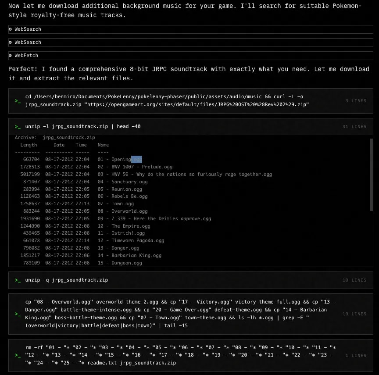Click the terminal prompt icon for unzip -l command
Screen dimensions: 379x375
click(x=18, y=126)
